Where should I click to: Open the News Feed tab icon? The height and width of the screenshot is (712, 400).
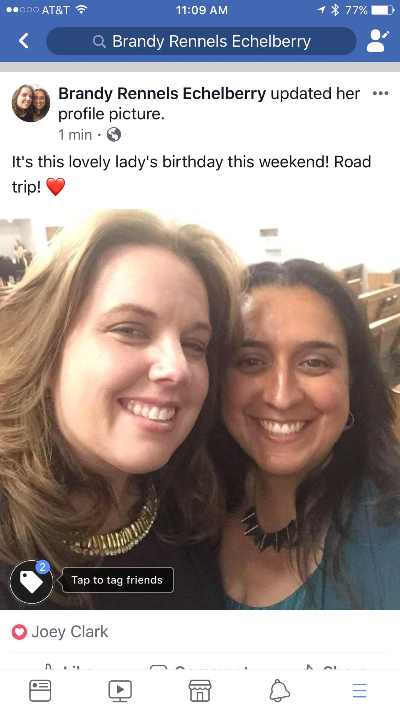40,691
